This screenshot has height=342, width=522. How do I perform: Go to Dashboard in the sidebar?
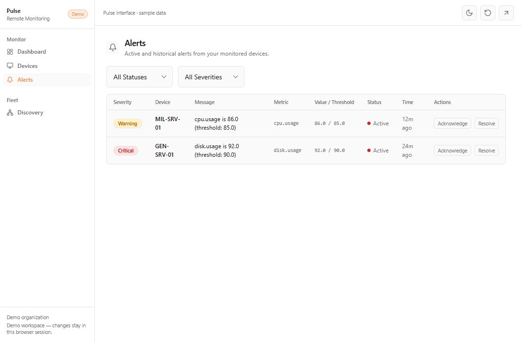pyautogui.click(x=47, y=52)
